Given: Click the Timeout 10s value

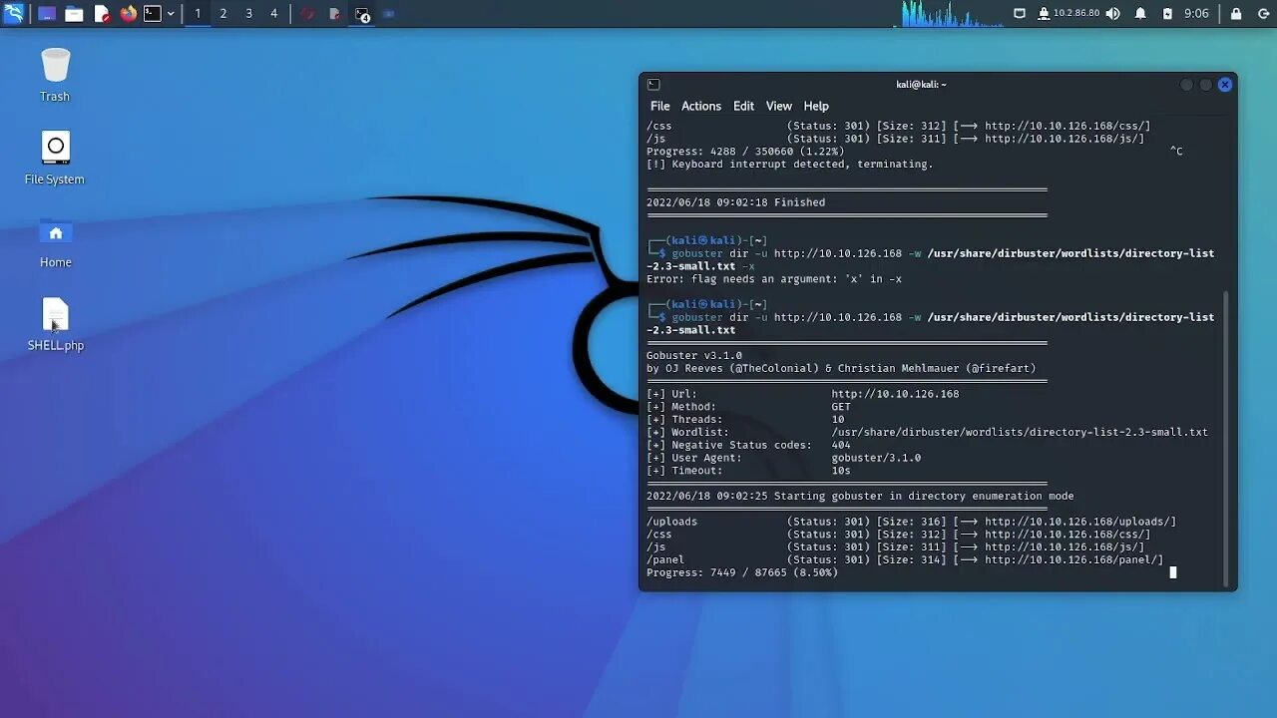Looking at the screenshot, I should 841,471.
